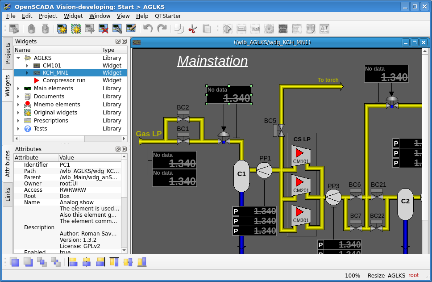Align widgets to left edge icon
Image resolution: width=432 pixels, height=282 pixels.
pos(73,262)
